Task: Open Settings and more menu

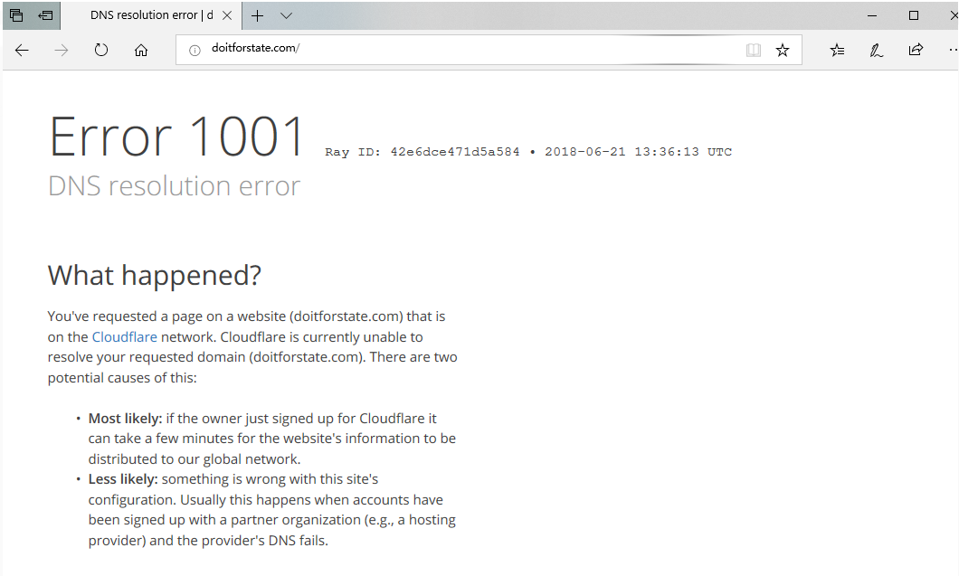Action: 951,51
